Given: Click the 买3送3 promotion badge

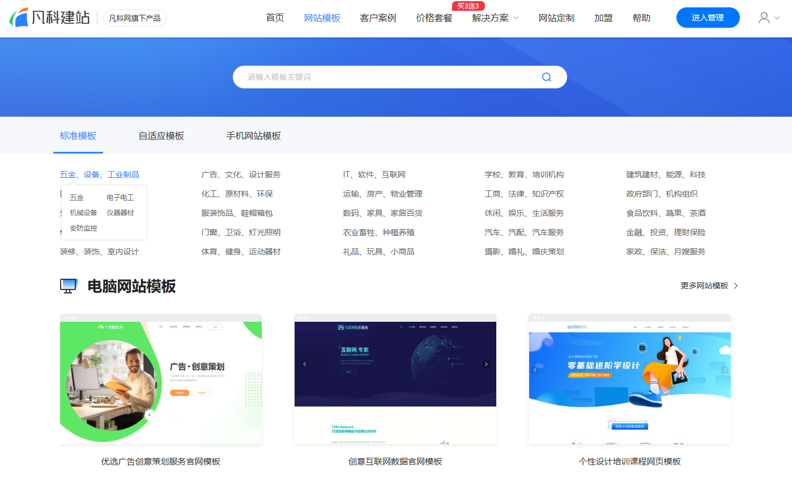Looking at the screenshot, I should coord(468,6).
